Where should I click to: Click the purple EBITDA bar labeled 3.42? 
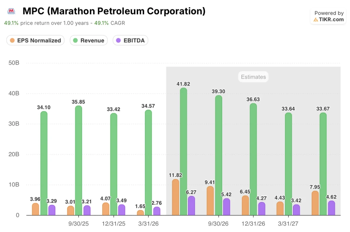pos(296,210)
